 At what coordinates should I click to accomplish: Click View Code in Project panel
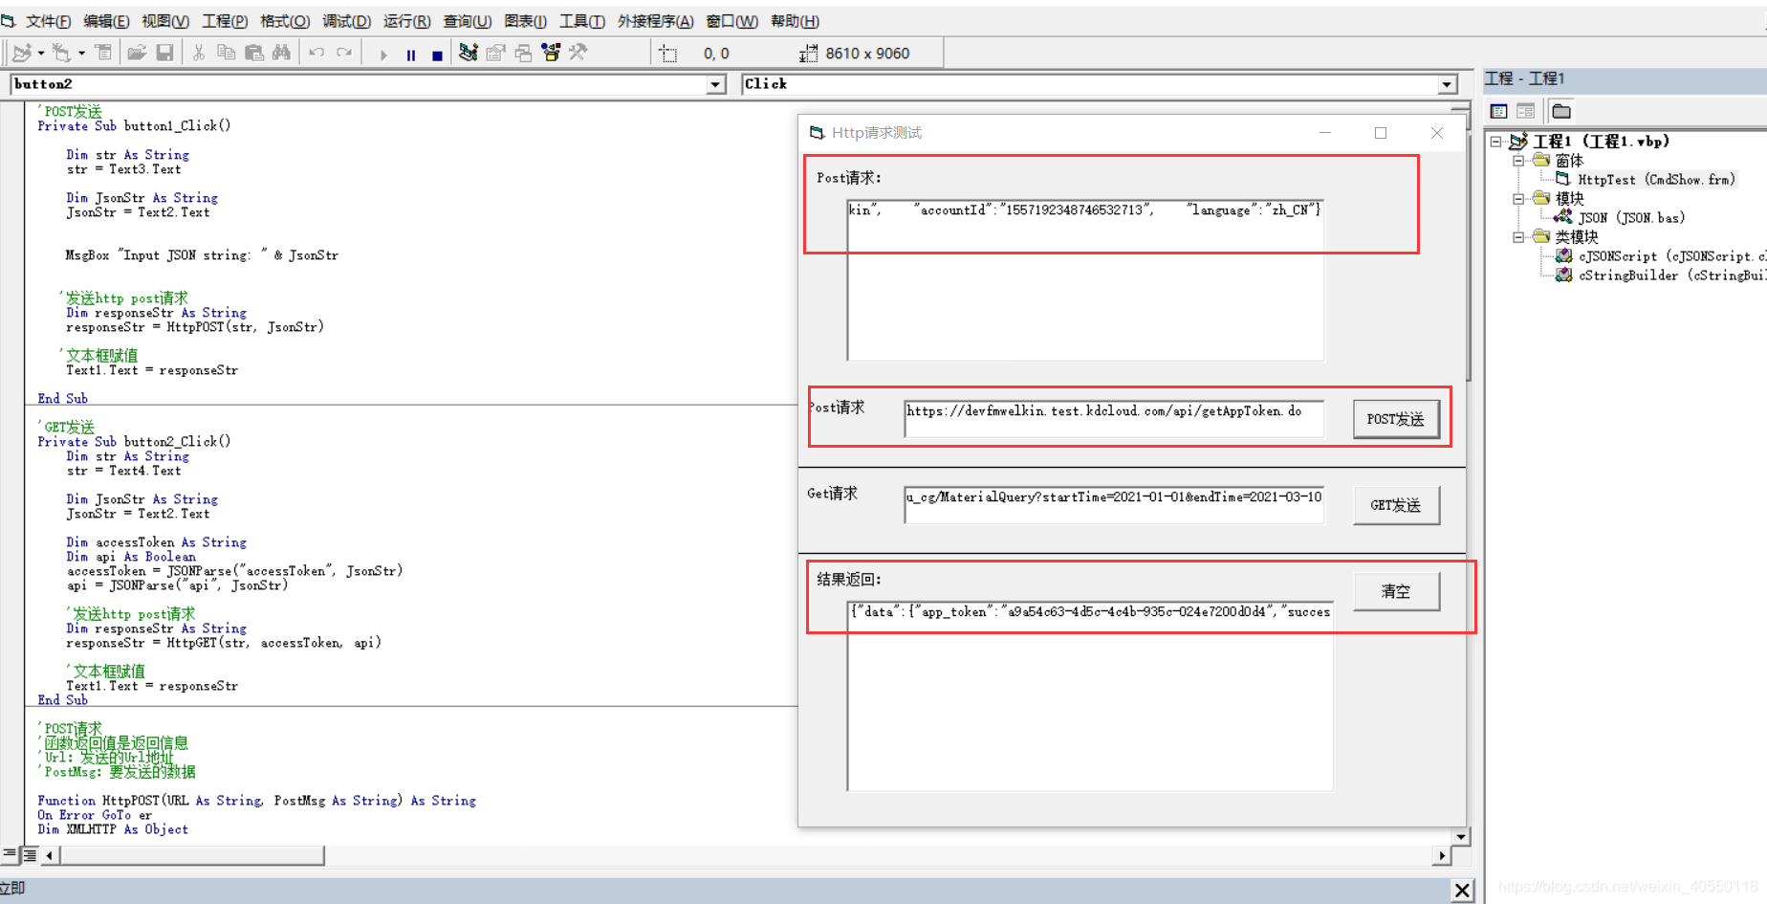click(x=1499, y=111)
